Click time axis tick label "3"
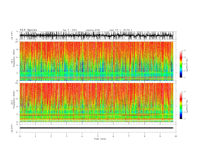The image size is (198, 153). pyautogui.click(x=66, y=136)
